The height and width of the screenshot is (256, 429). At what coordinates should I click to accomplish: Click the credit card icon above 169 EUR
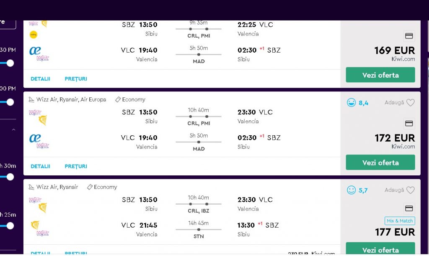(409, 36)
